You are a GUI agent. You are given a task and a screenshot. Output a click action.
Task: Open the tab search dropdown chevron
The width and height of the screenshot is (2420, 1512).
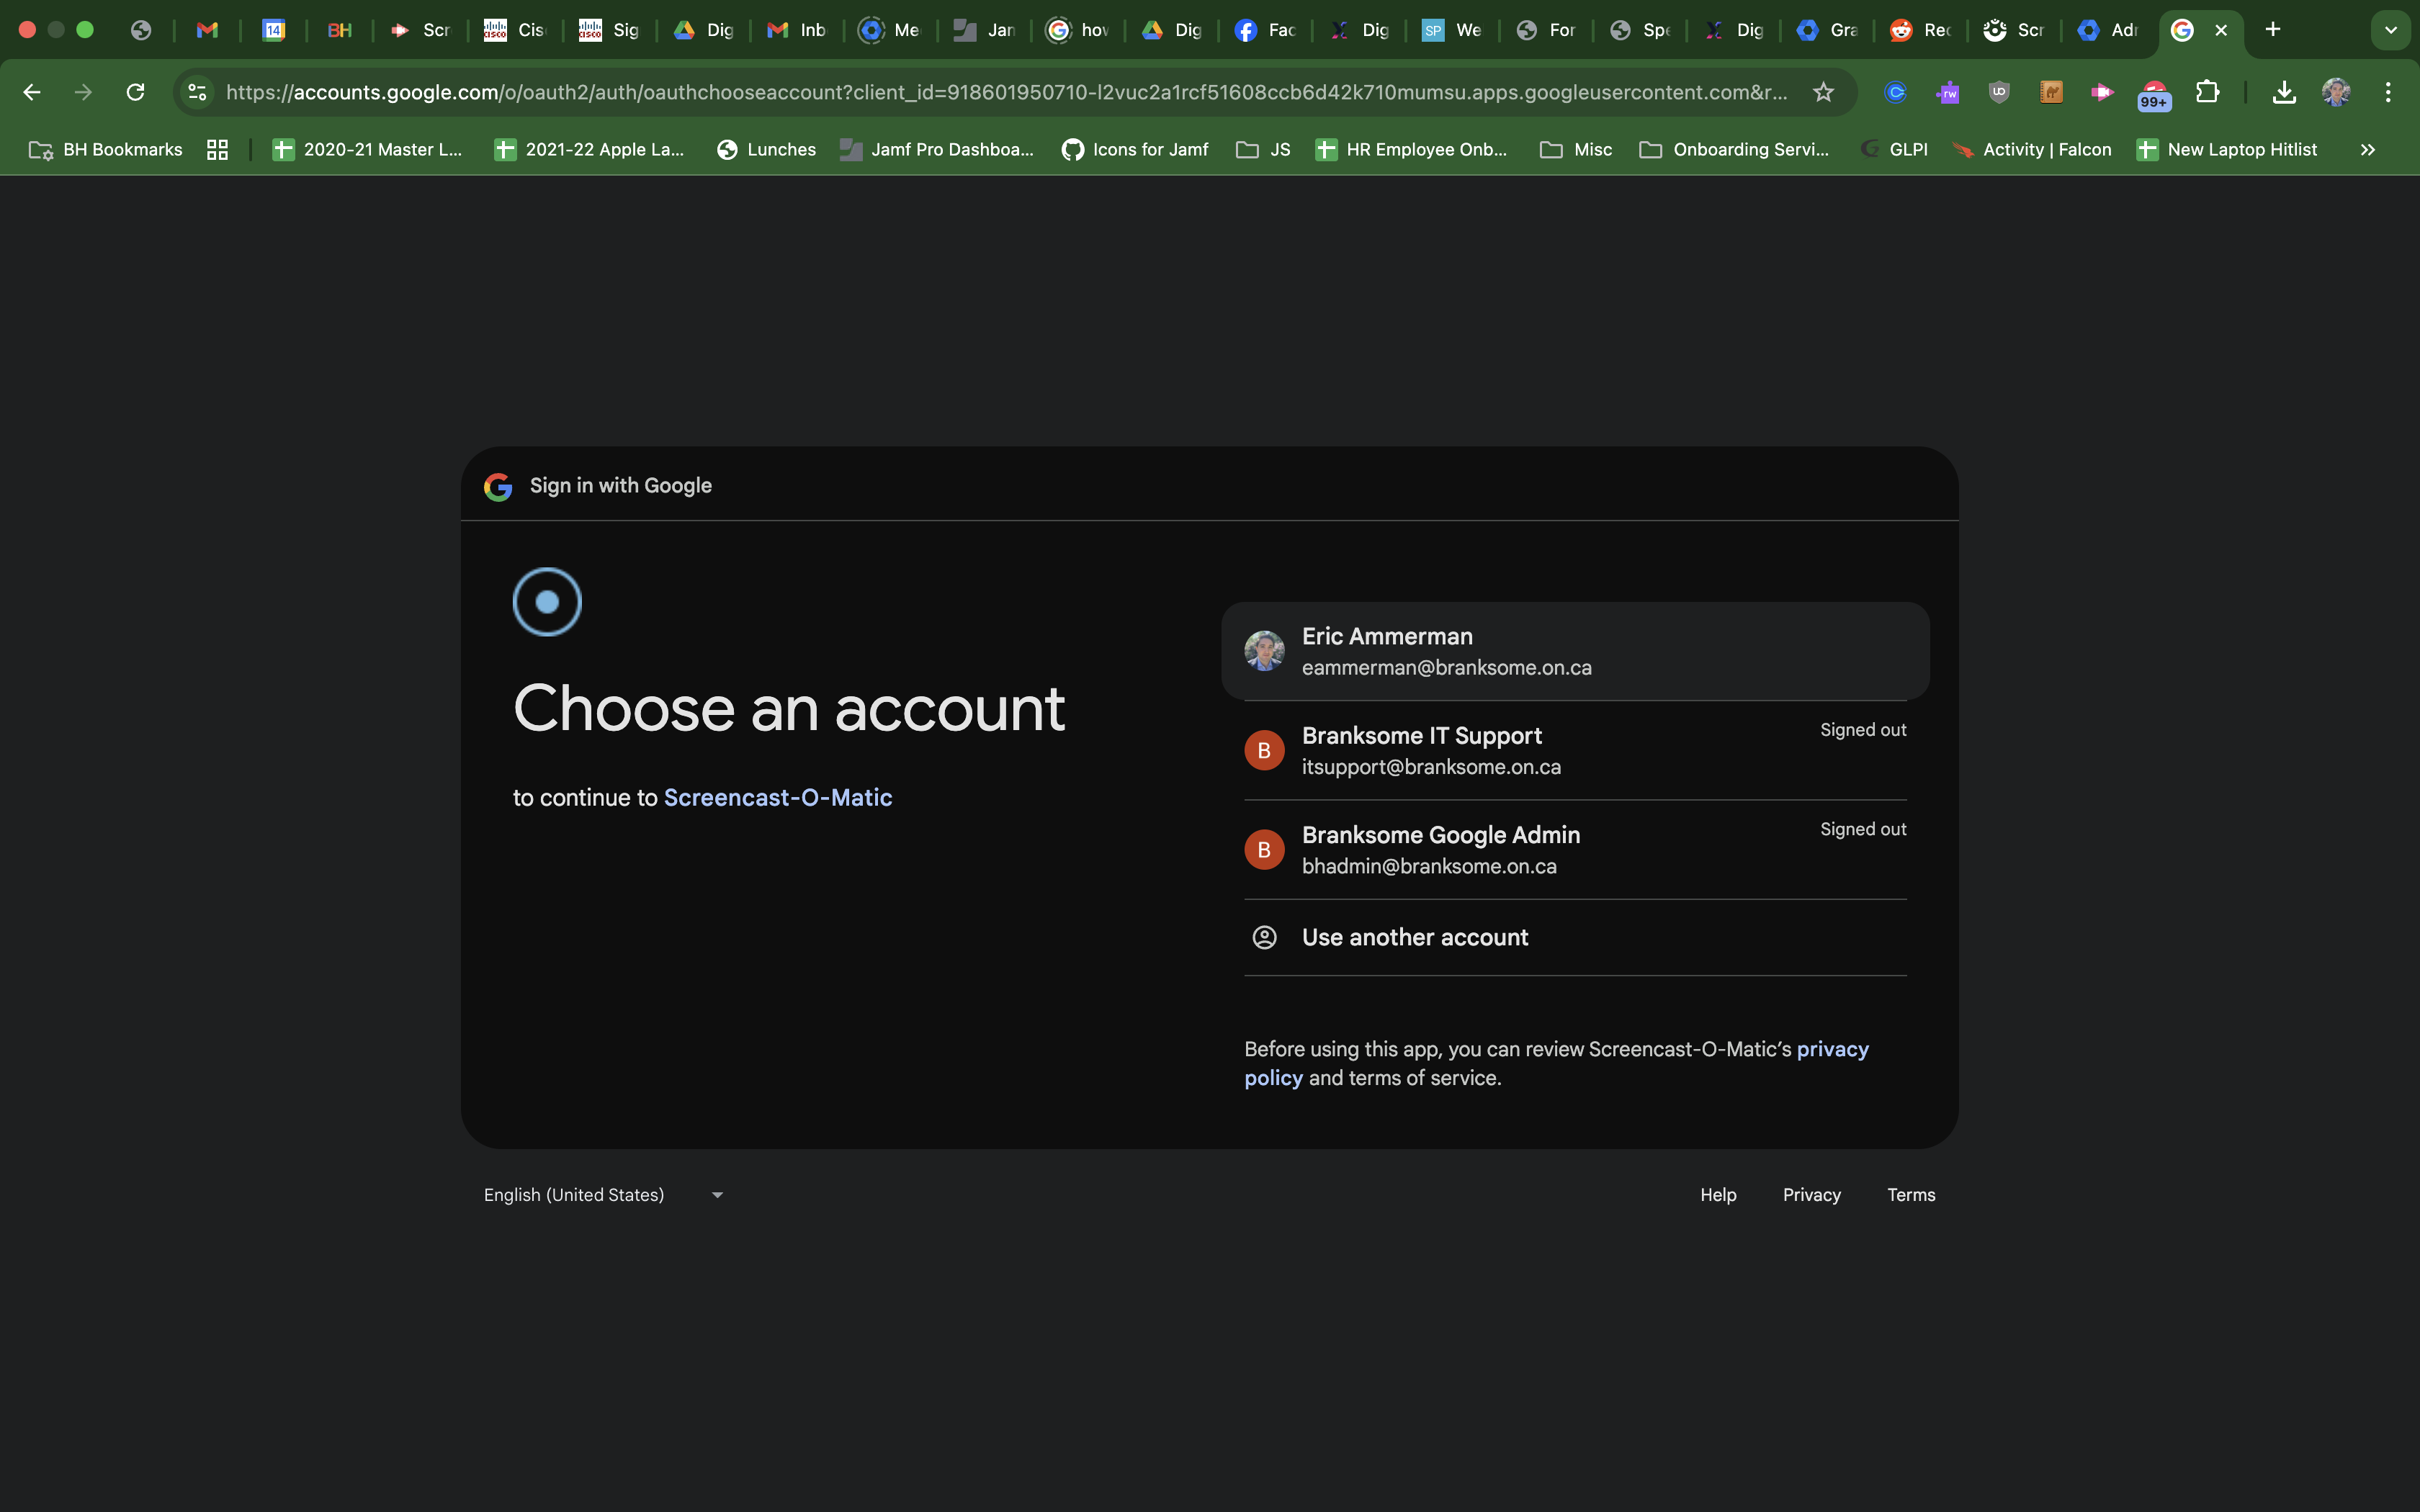pyautogui.click(x=2391, y=30)
